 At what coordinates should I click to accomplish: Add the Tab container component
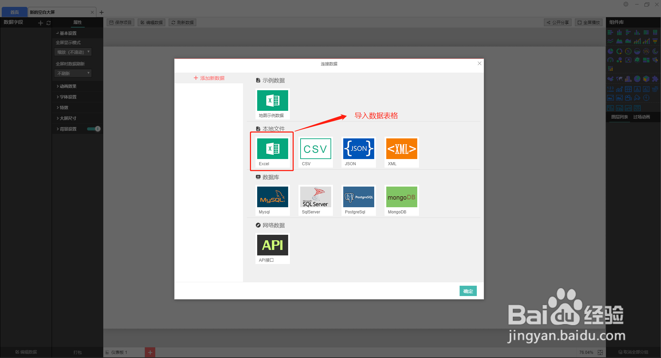(619, 108)
